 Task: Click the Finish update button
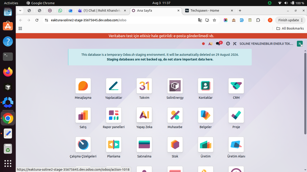click(289, 20)
